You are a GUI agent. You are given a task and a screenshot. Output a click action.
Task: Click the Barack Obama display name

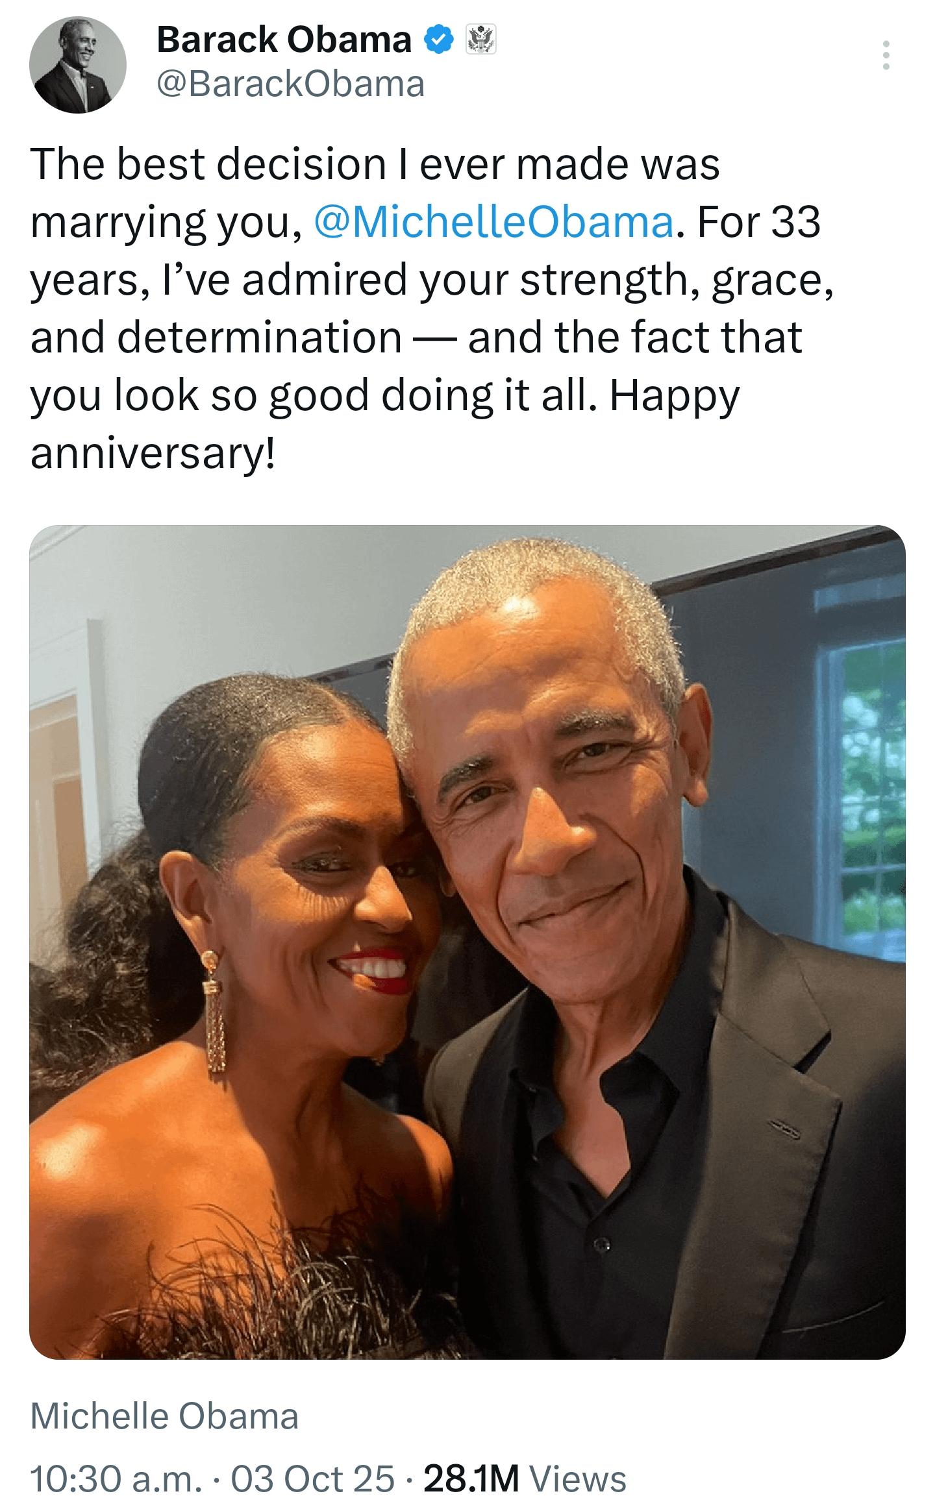[x=284, y=40]
